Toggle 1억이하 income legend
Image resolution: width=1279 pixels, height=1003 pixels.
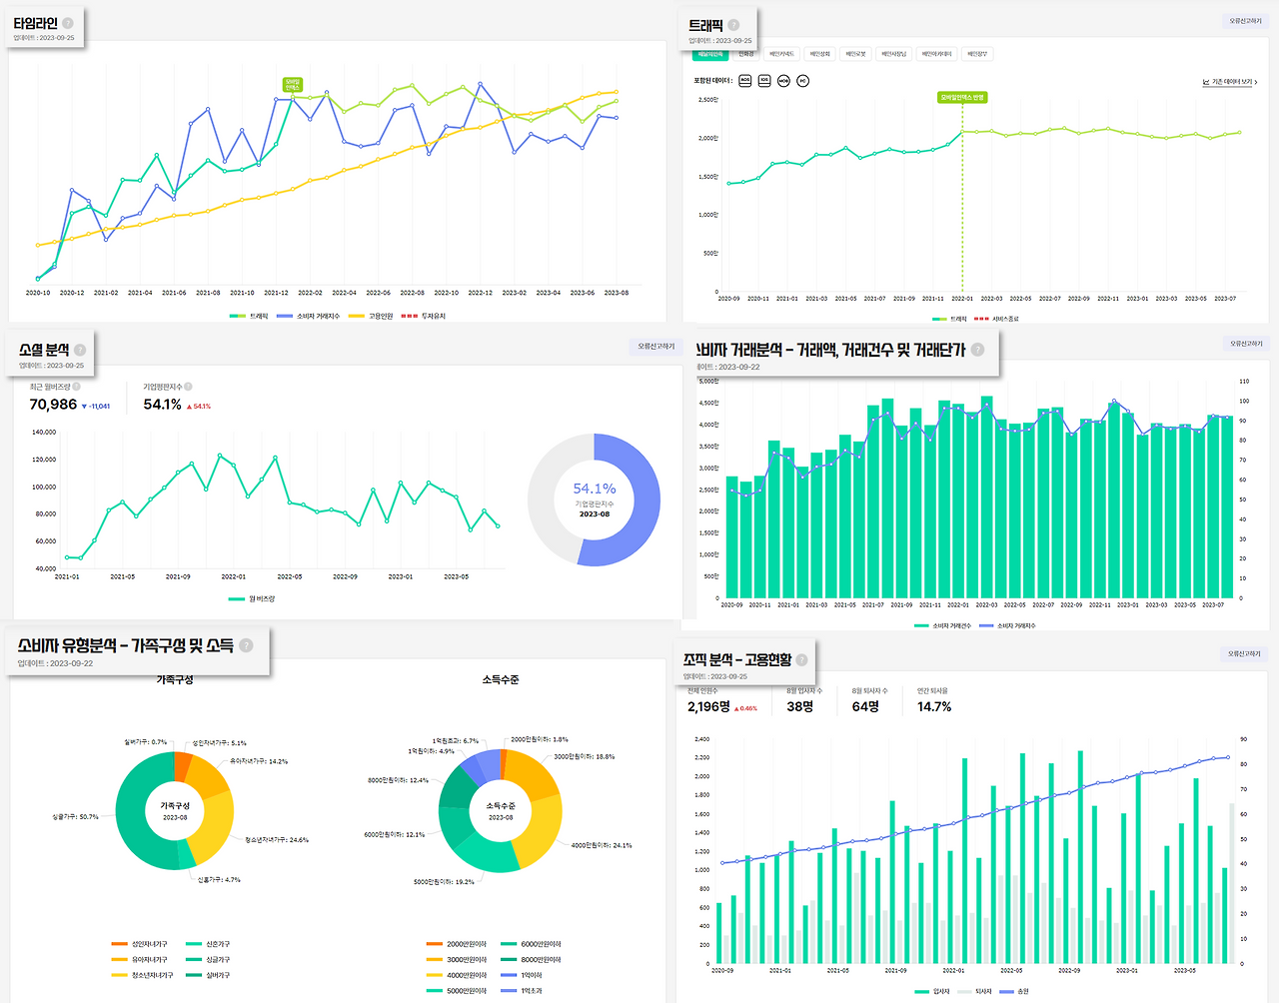pos(523,975)
